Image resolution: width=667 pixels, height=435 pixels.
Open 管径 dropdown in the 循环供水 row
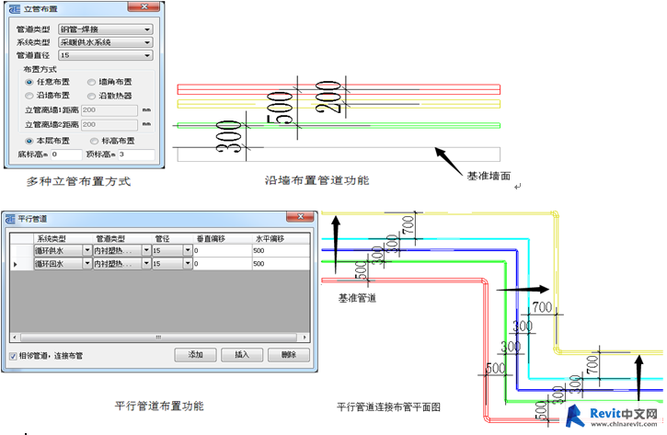click(x=188, y=250)
